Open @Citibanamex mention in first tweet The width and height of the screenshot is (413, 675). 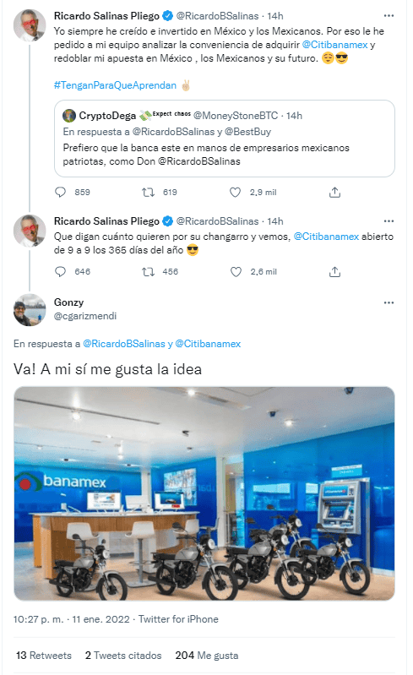[334, 45]
